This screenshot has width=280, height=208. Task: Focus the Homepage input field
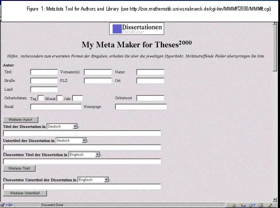141,107
